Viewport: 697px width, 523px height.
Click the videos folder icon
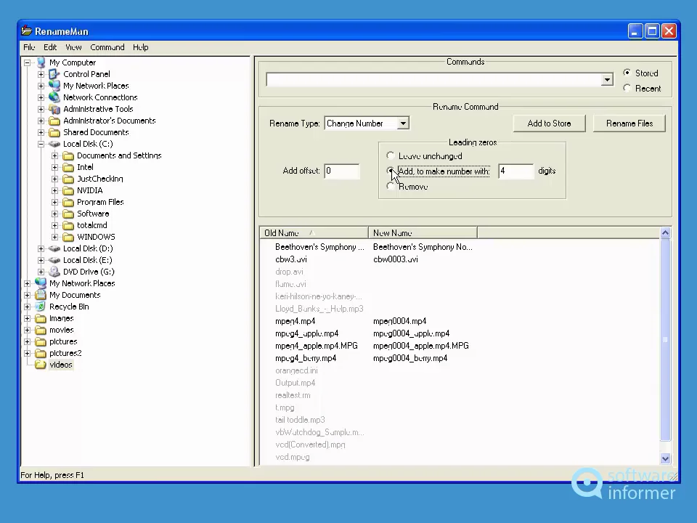(x=41, y=365)
